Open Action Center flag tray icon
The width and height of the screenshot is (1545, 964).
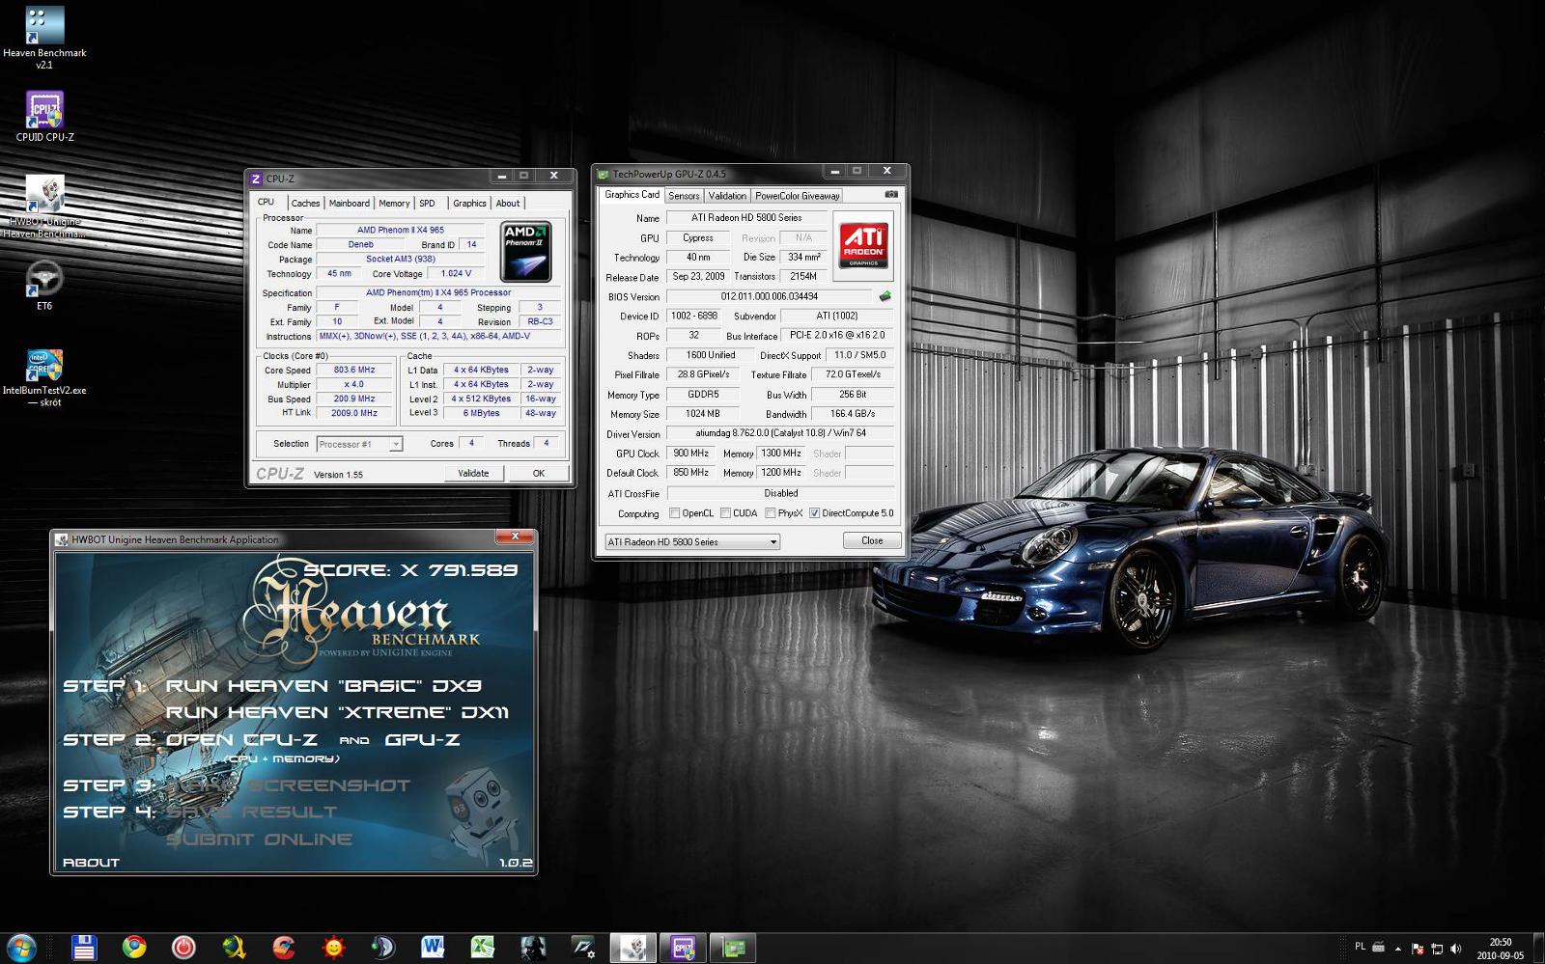[x=1418, y=949]
